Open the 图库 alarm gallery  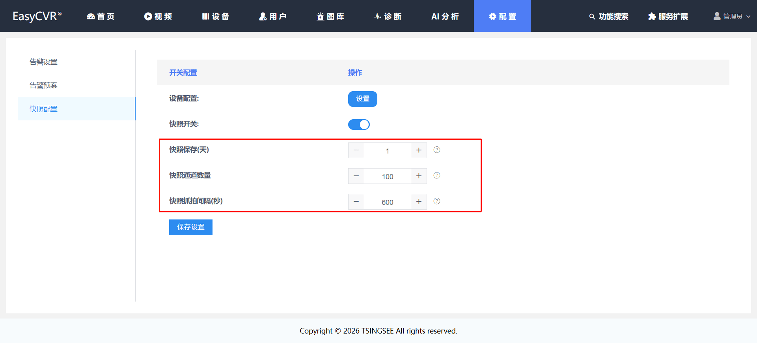330,16
